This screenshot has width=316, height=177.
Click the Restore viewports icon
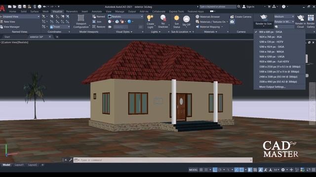[x=94, y=27]
